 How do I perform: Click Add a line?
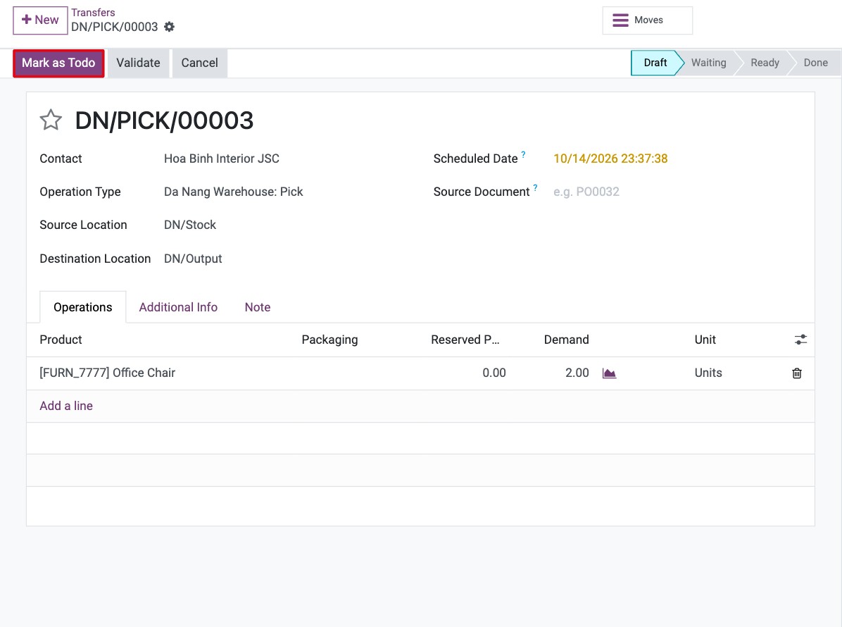point(66,406)
